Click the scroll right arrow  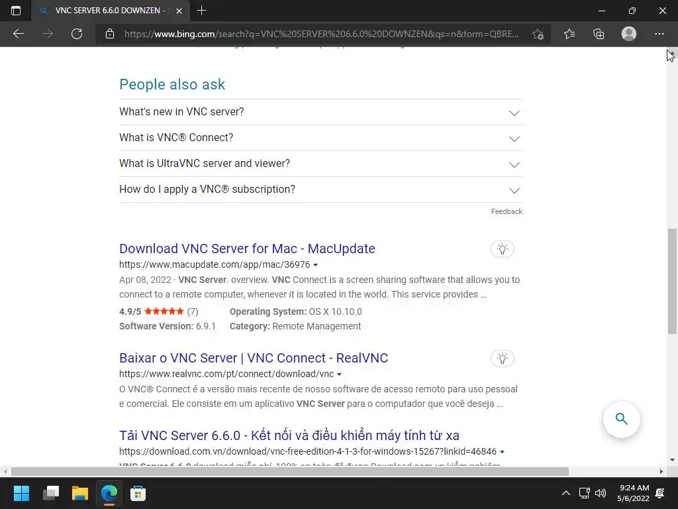pyautogui.click(x=661, y=471)
